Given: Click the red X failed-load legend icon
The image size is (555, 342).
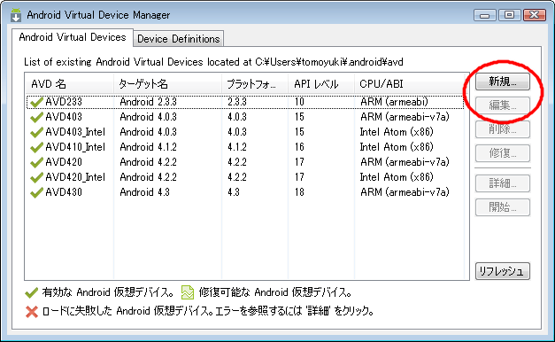Looking at the screenshot, I should (32, 312).
